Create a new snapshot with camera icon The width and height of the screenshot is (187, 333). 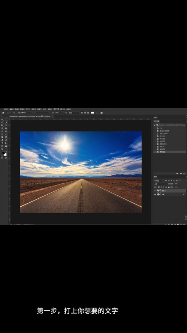click(x=181, y=173)
